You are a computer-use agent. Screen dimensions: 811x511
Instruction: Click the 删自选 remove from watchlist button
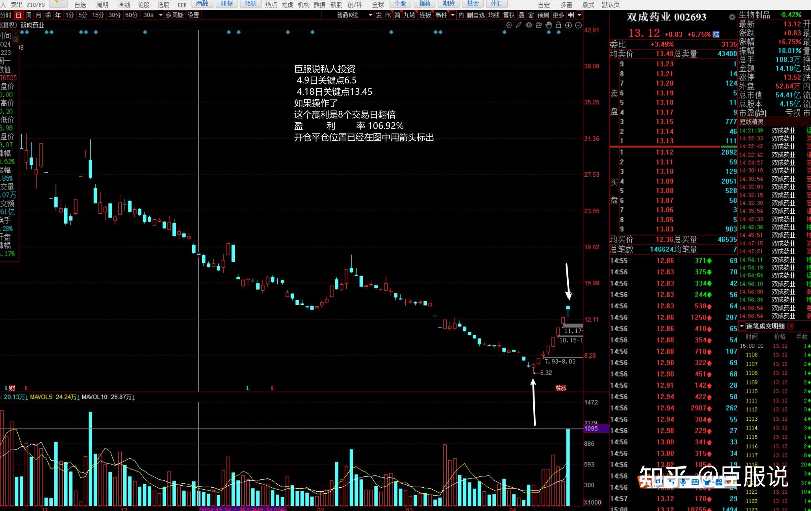pyautogui.click(x=476, y=15)
